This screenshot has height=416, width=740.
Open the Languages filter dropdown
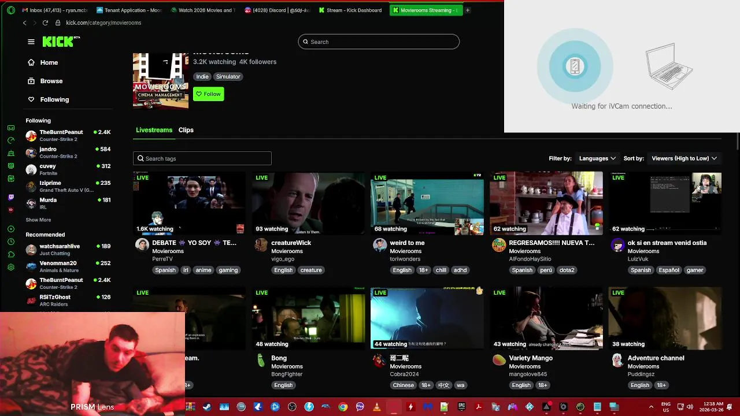pos(597,158)
